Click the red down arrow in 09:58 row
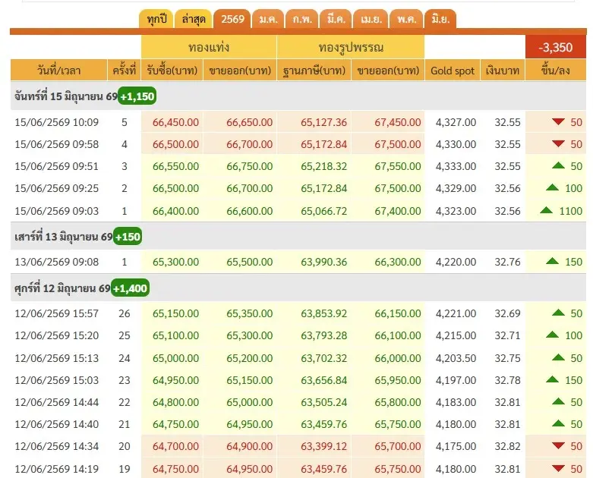The width and height of the screenshot is (593, 478). [x=558, y=143]
